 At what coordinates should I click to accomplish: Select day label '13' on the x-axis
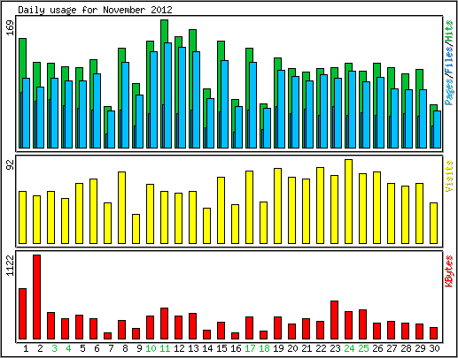click(193, 348)
